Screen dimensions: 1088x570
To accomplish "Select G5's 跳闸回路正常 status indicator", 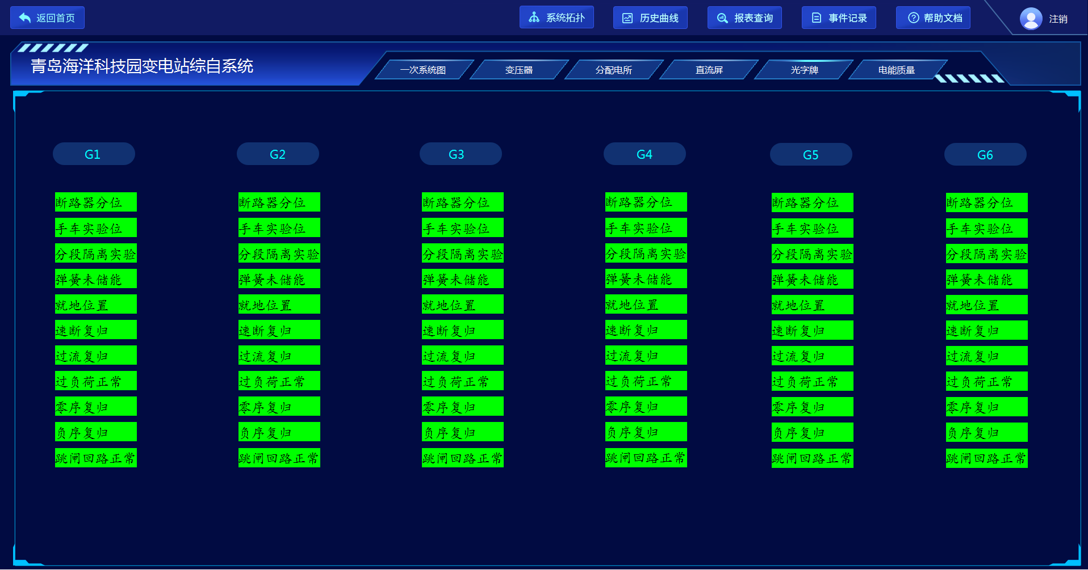I will (x=812, y=458).
